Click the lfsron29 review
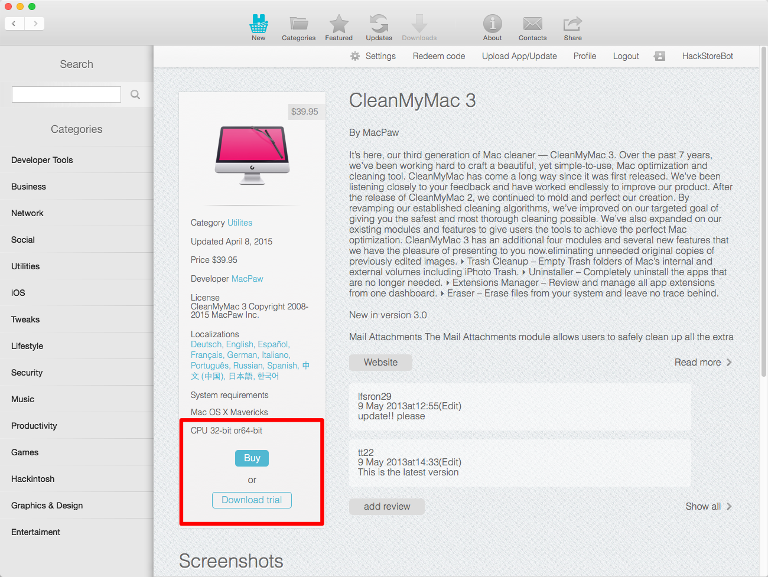Image resolution: width=768 pixels, height=577 pixels. pos(520,407)
